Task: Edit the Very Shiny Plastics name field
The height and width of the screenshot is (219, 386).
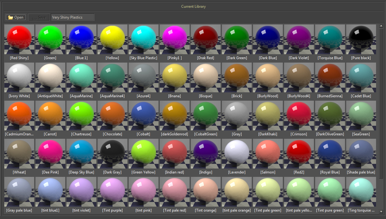Action: pos(73,17)
